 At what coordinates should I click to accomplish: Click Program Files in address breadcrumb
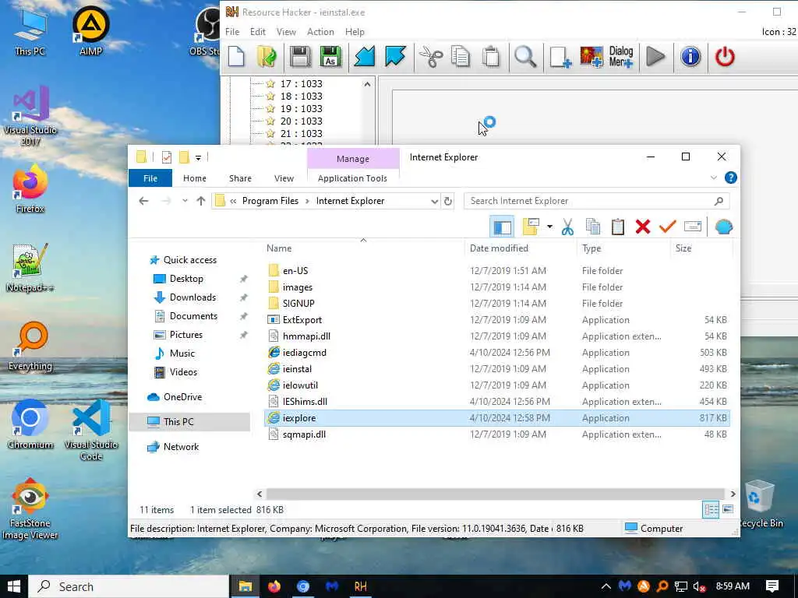coord(270,201)
